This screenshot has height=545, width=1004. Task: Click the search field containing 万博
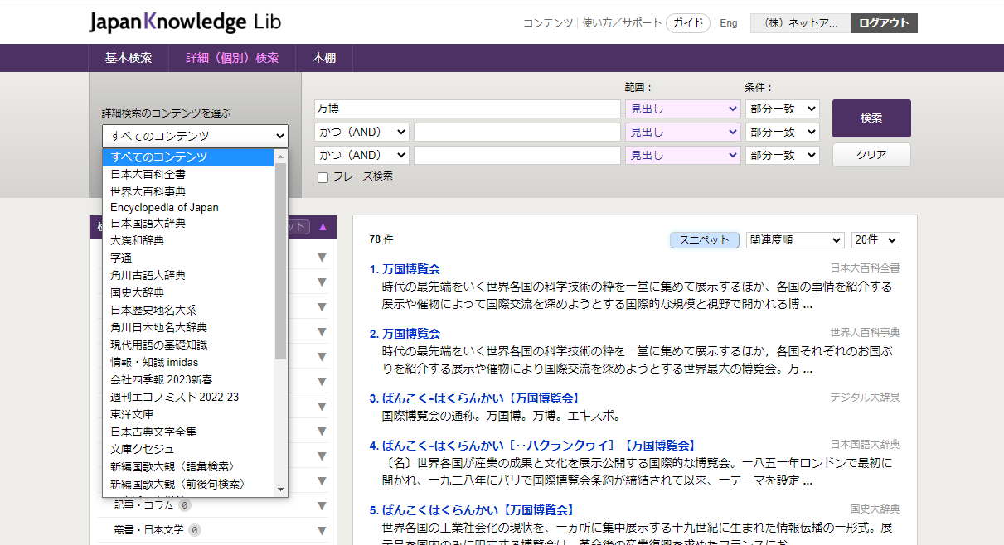click(468, 109)
